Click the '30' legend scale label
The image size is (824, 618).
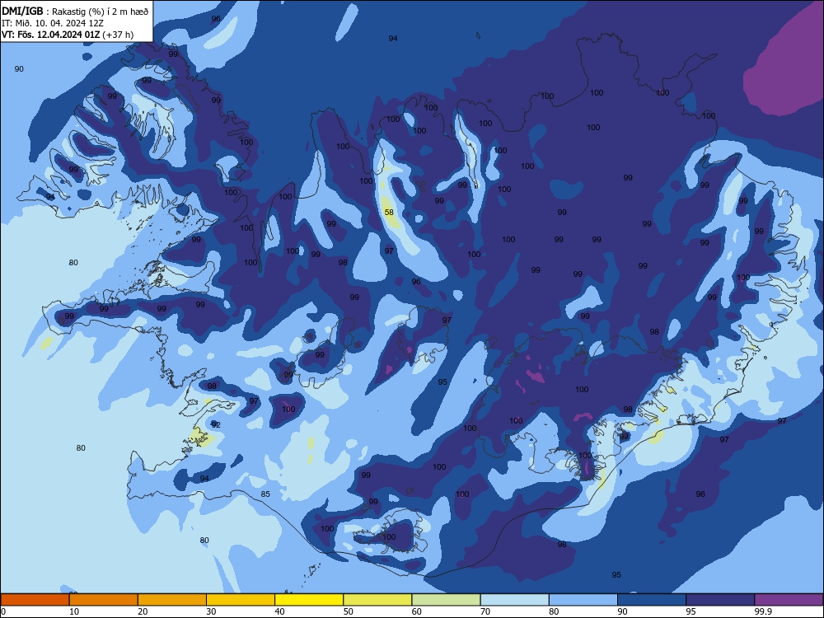pos(211,611)
